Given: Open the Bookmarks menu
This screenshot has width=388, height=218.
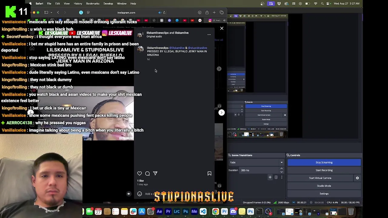Looking at the screenshot, I should (93, 4).
